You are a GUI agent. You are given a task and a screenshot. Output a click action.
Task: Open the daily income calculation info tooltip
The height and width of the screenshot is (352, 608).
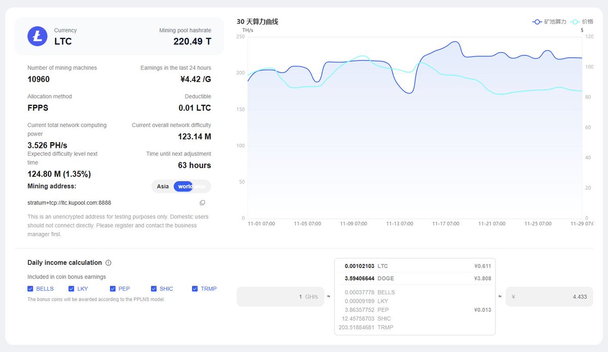click(108, 263)
